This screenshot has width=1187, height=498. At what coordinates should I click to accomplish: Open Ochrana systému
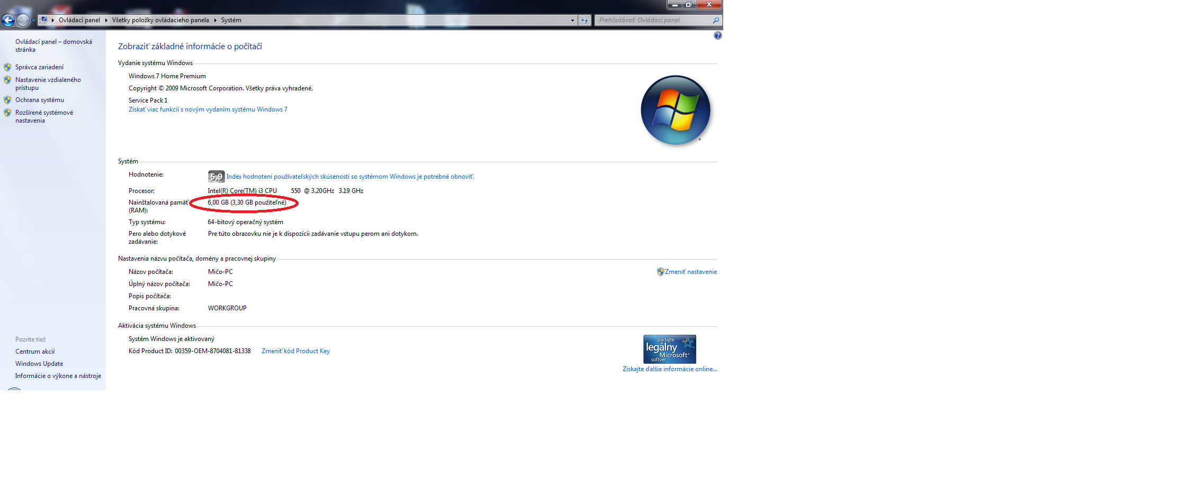coord(40,100)
